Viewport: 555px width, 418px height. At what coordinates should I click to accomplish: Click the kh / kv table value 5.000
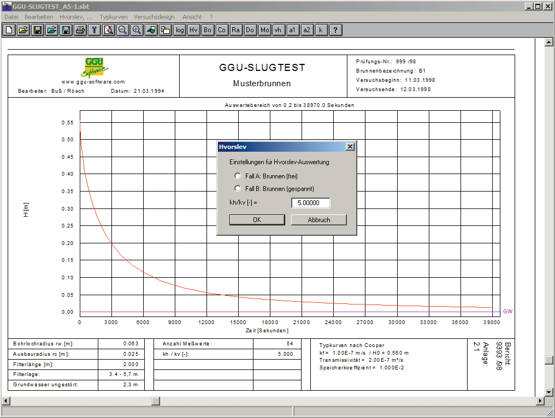click(286, 354)
